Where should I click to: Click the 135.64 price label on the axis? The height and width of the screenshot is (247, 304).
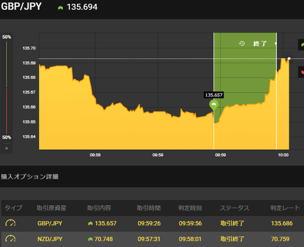coord(29,136)
